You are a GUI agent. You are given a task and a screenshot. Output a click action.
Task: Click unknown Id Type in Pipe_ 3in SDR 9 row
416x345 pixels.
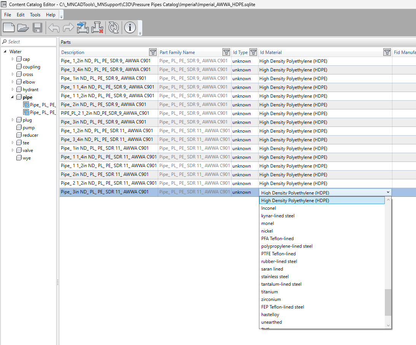242,122
